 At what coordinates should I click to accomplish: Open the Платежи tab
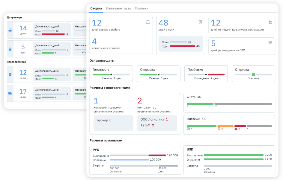click(x=141, y=8)
